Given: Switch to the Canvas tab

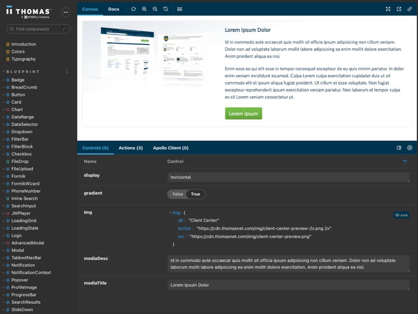Looking at the screenshot, I should click(x=90, y=9).
